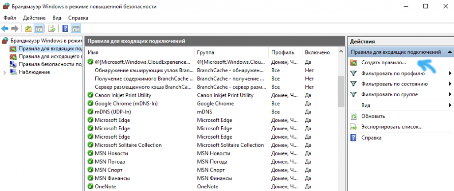Collapse the Правила для входящих подключений actions header

(450, 52)
